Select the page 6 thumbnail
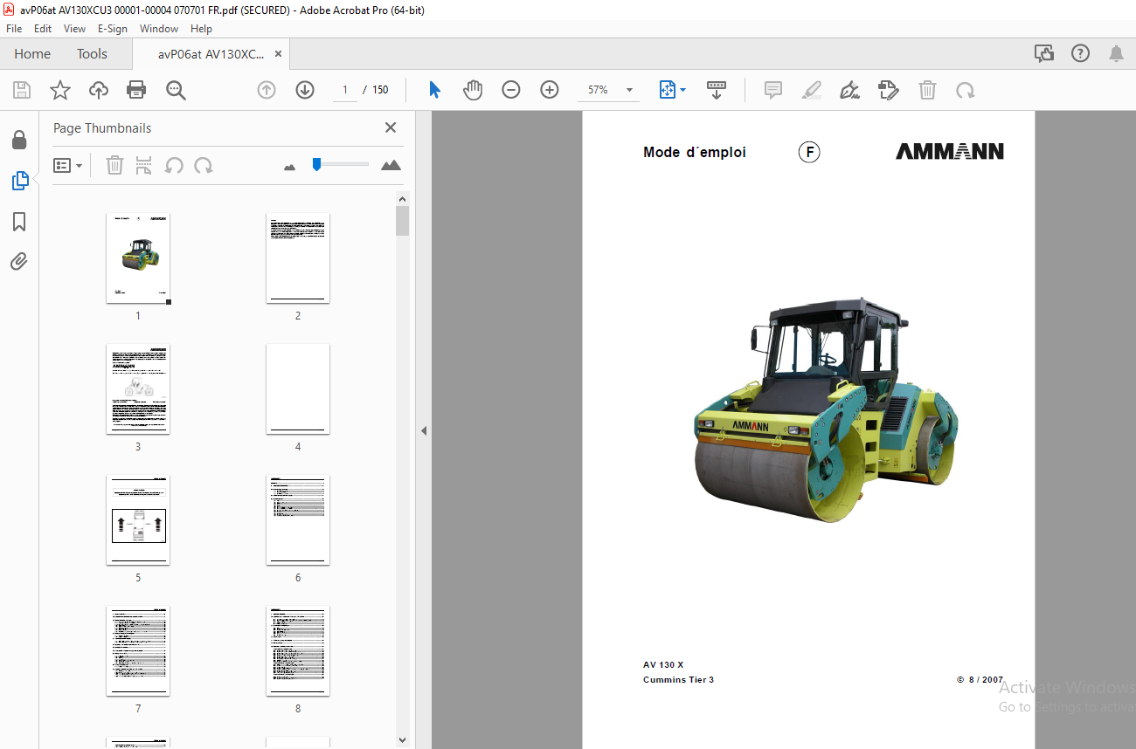Screen dimensions: 1136x749 [x=298, y=520]
